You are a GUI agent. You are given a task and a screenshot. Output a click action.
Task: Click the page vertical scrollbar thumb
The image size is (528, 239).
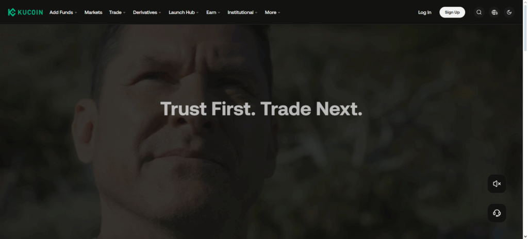[x=525, y=27]
